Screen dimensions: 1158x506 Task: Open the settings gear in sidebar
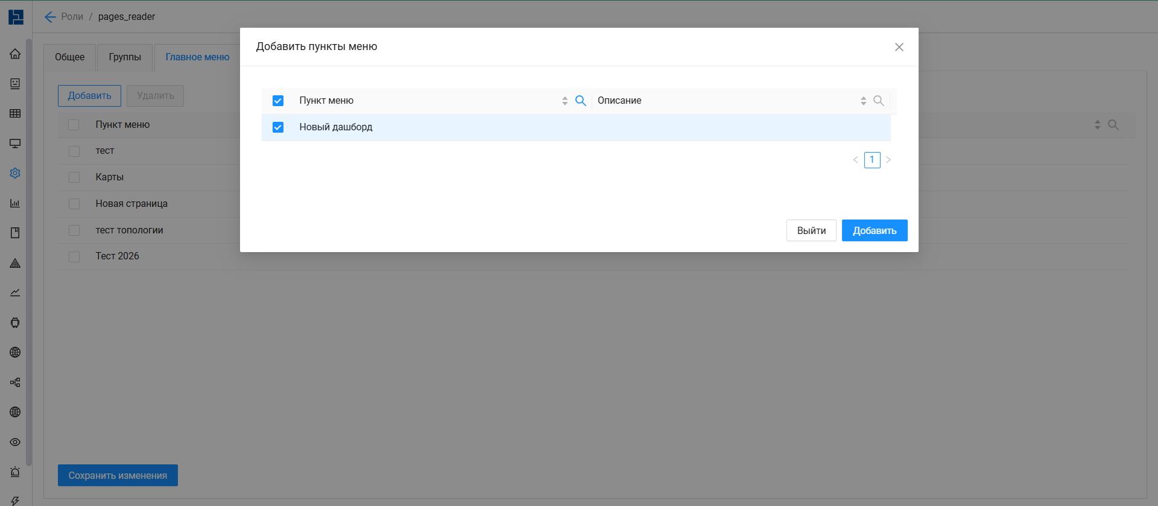[15, 173]
